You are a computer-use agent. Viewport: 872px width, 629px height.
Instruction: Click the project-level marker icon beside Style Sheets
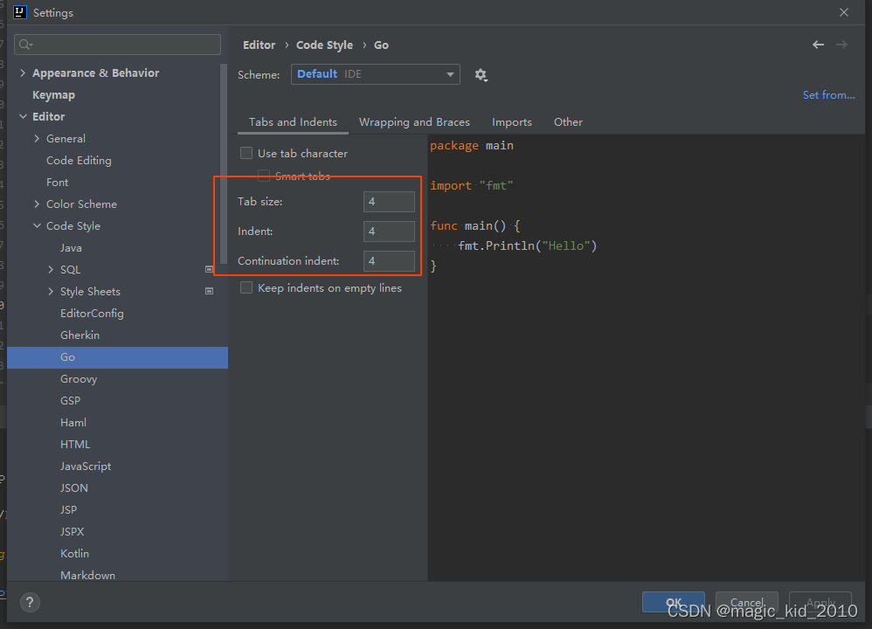click(x=209, y=291)
